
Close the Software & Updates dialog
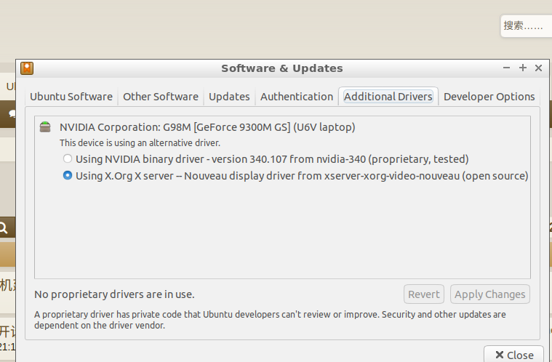pyautogui.click(x=515, y=355)
